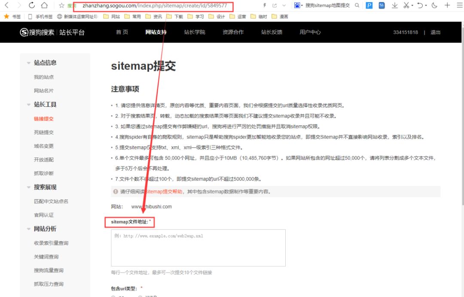Open the 资讯 bookmark folder

(153, 17)
